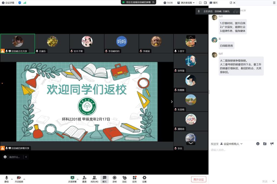Screen dimensions: 277x184
Task: Click the chat message input field
Action: [241, 150]
